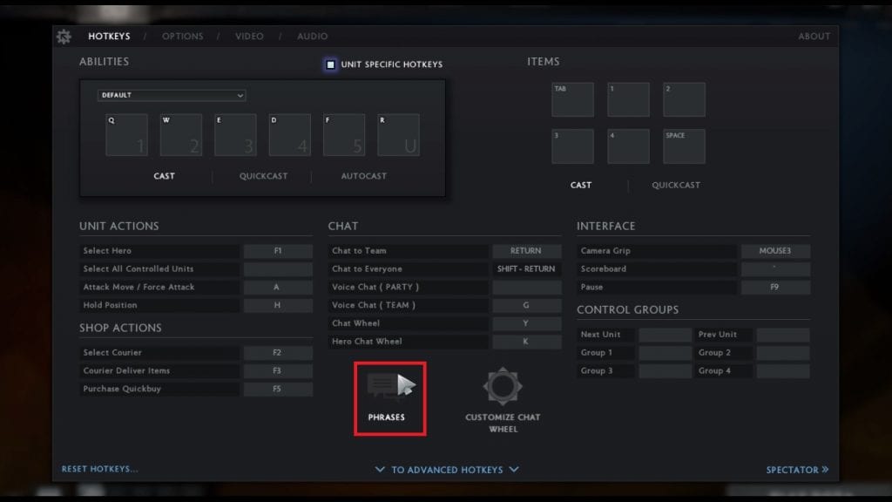The image size is (892, 502).
Task: Click Select All Controlled Units key field
Action: 278,269
